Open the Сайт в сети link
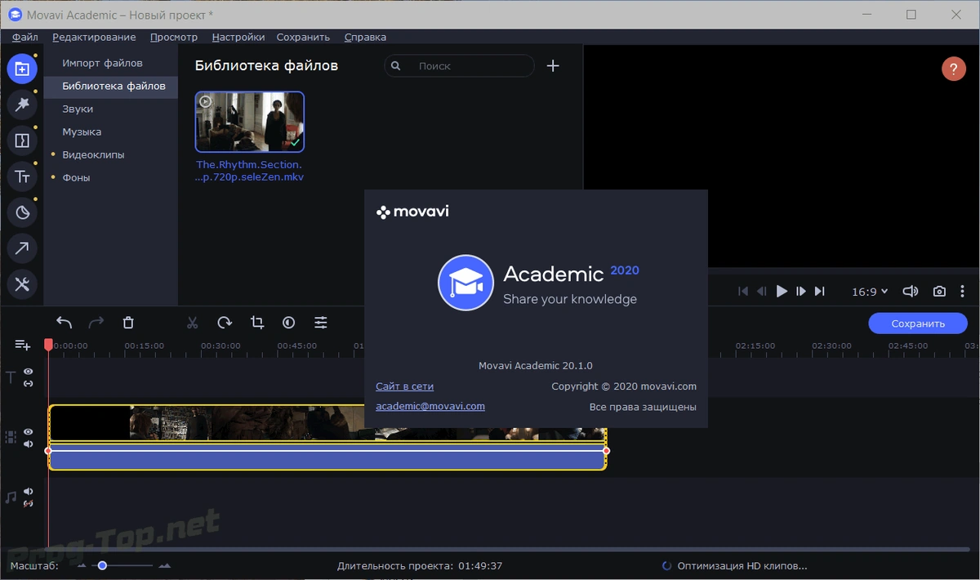The width and height of the screenshot is (980, 580). [404, 386]
